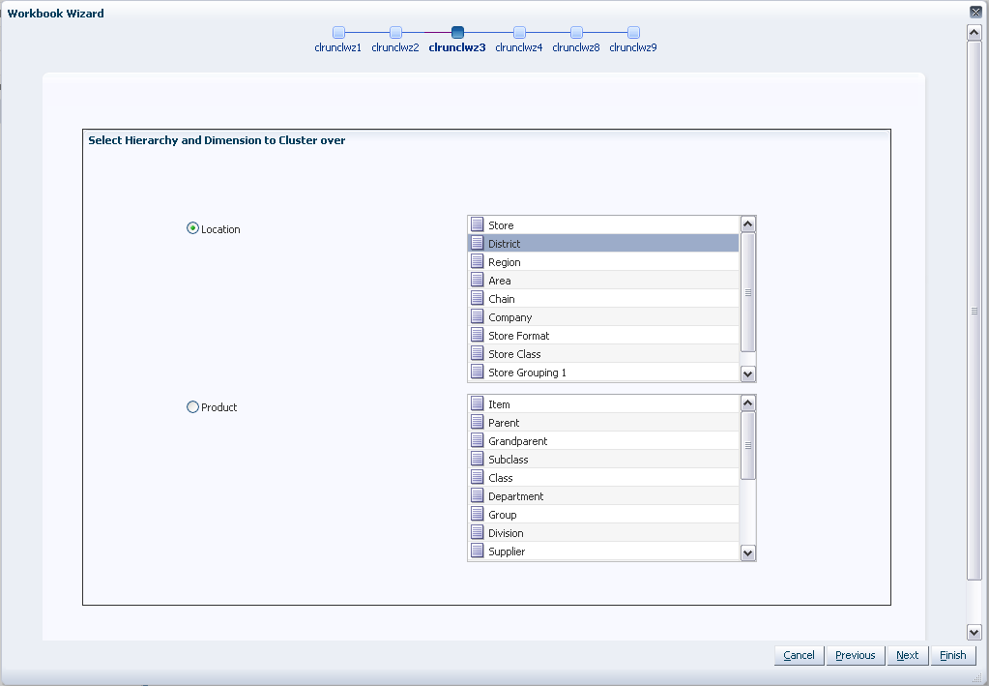
Task: Click the list icon beside Class
Action: click(478, 476)
